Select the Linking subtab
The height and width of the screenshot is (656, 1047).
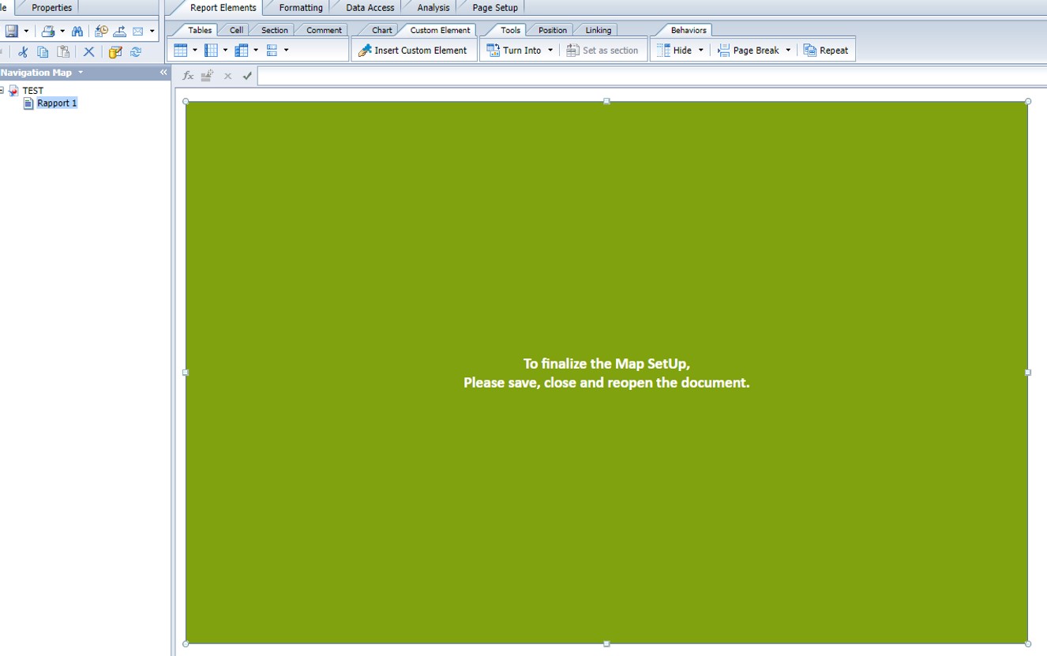pyautogui.click(x=598, y=30)
